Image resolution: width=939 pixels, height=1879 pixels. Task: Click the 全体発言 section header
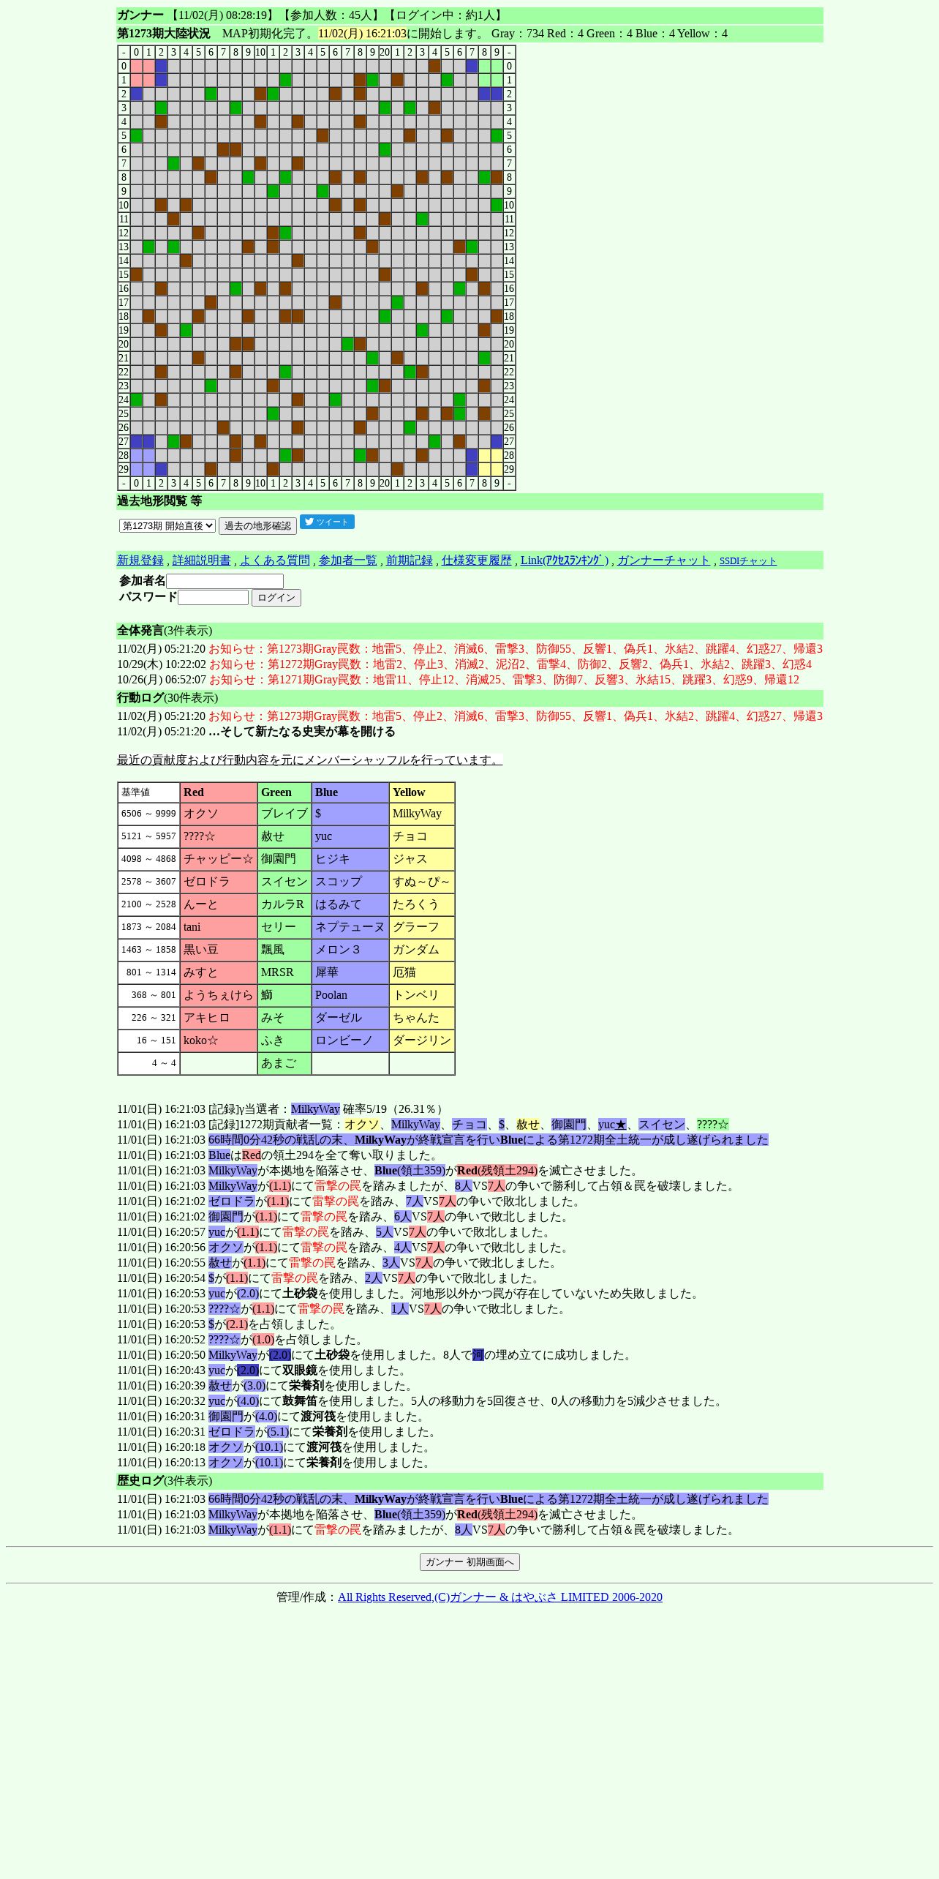pos(469,631)
